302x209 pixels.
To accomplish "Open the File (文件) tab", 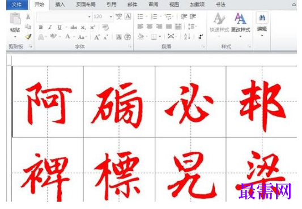I will tap(16, 5).
